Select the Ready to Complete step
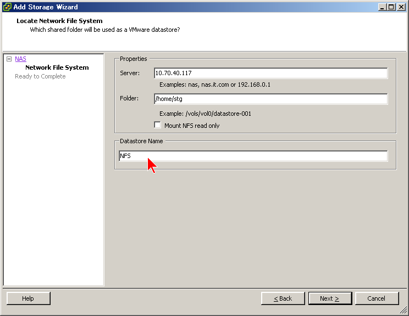The width and height of the screenshot is (409, 316). (x=40, y=76)
